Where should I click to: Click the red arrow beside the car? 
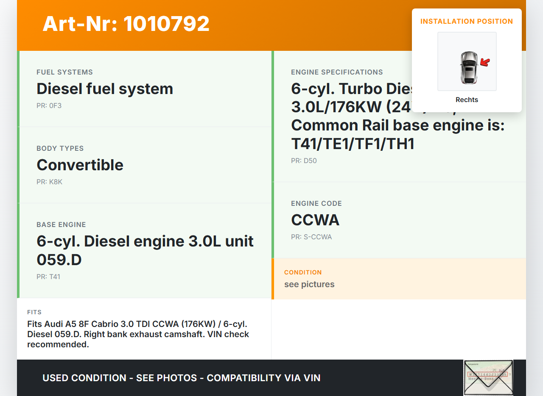click(x=485, y=63)
